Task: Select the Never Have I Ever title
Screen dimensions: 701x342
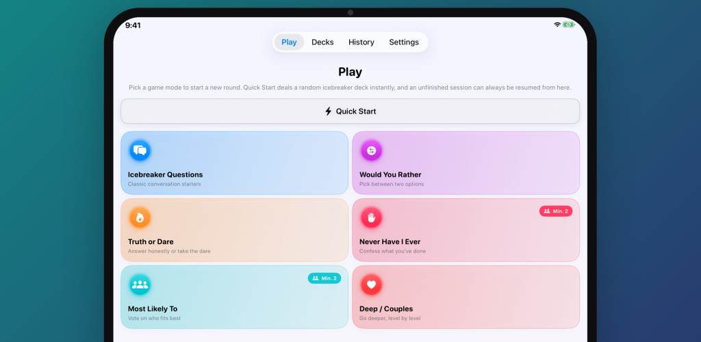Action: click(x=390, y=241)
